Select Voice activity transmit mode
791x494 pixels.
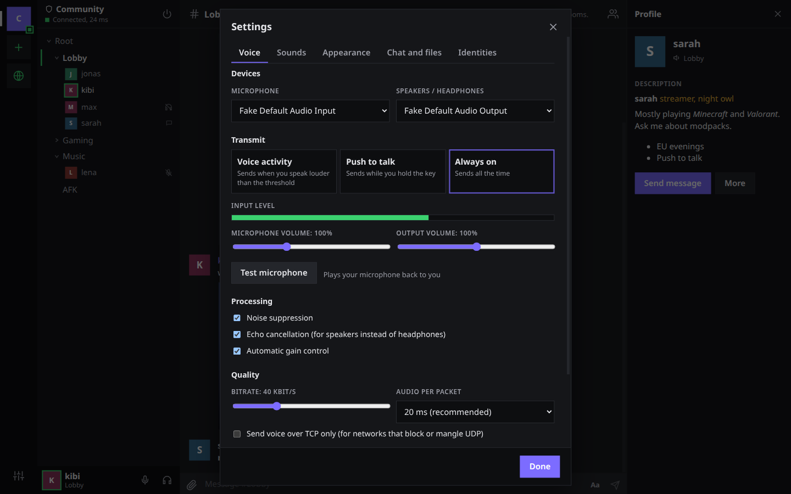tap(283, 171)
